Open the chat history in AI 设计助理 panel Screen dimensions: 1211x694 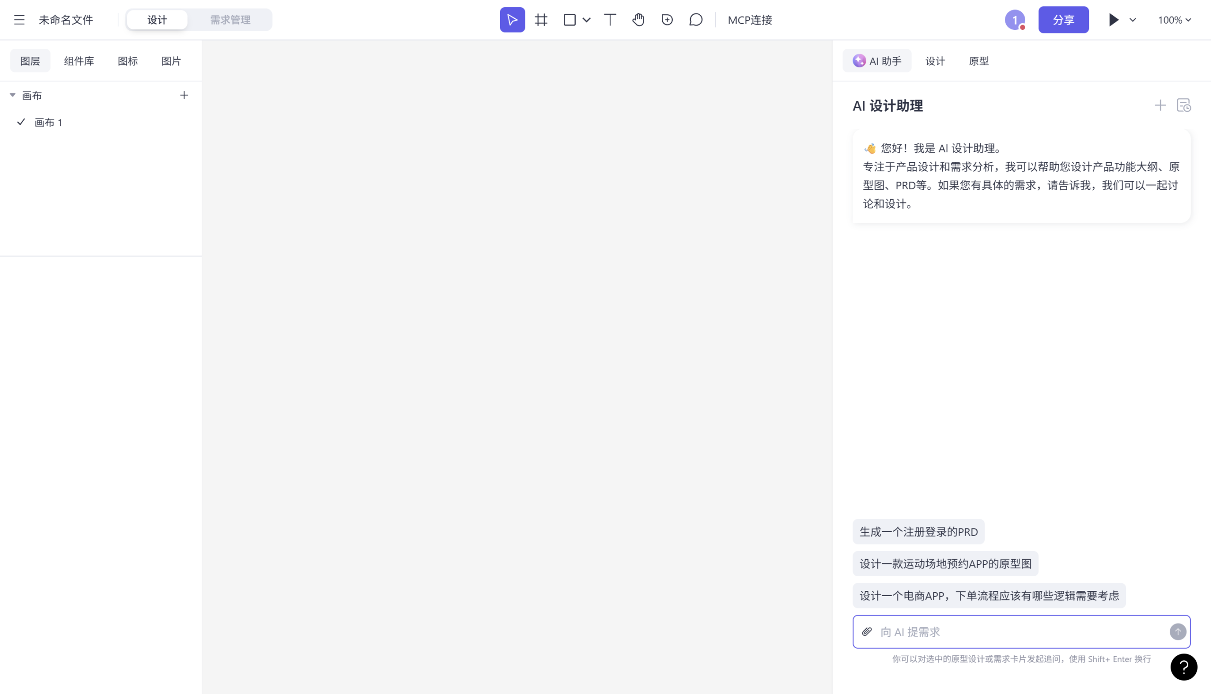coord(1184,105)
